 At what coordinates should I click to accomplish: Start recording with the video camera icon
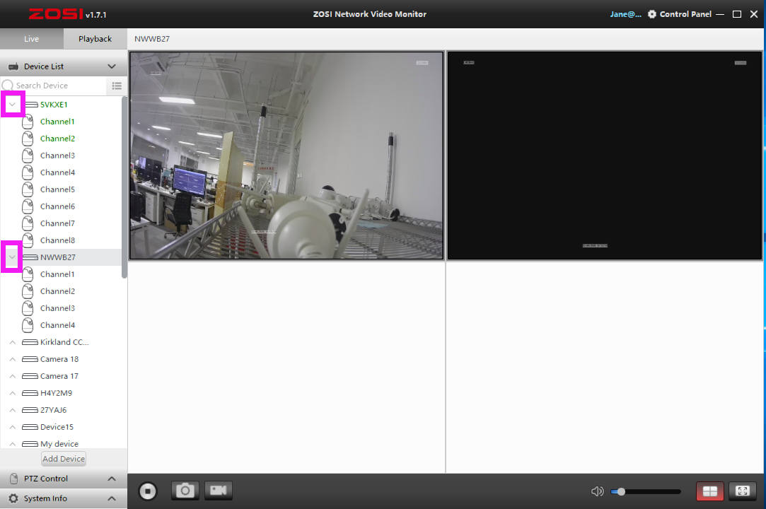pyautogui.click(x=219, y=491)
